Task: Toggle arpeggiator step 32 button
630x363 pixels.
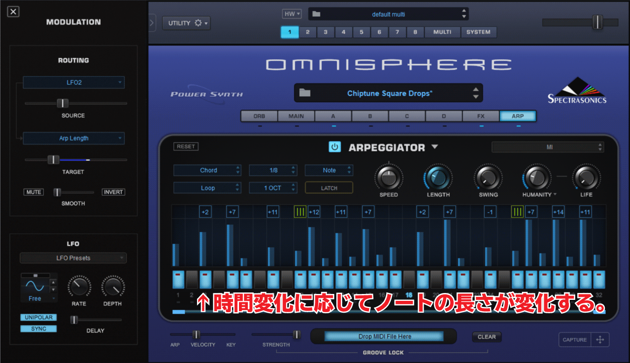Action: (599, 279)
